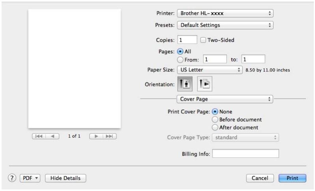Click the blank page preview thumbnail
Screen dimensions: 315x191
pyautogui.click(x=75, y=69)
